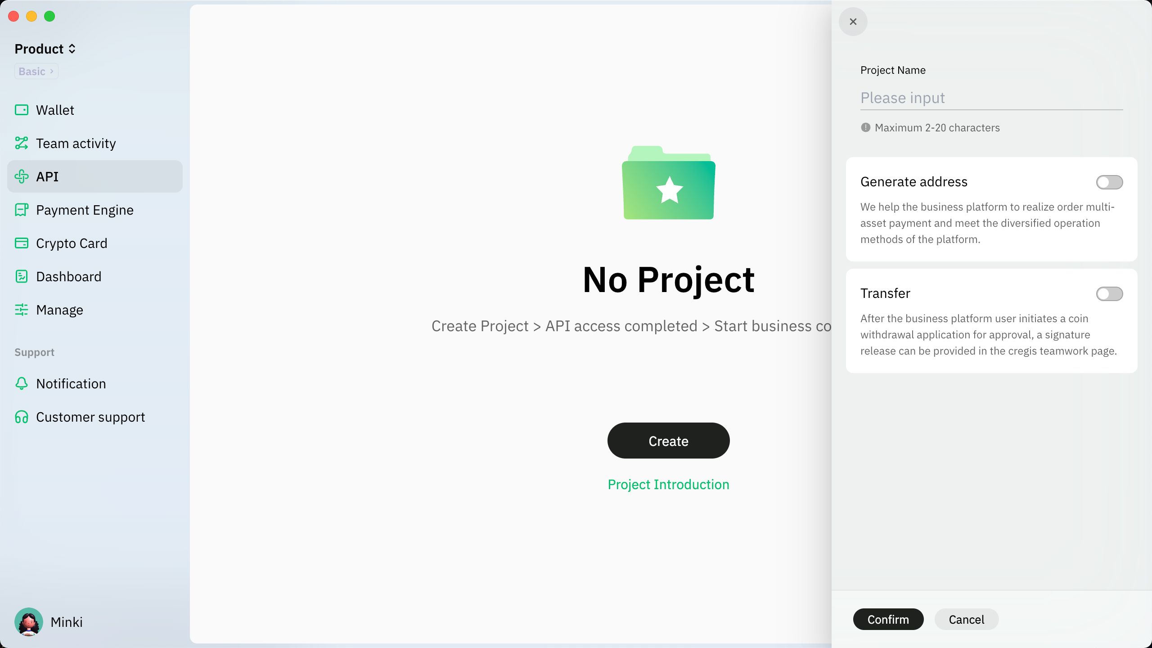Select the API menu item
Image resolution: width=1152 pixels, height=648 pixels.
[94, 176]
